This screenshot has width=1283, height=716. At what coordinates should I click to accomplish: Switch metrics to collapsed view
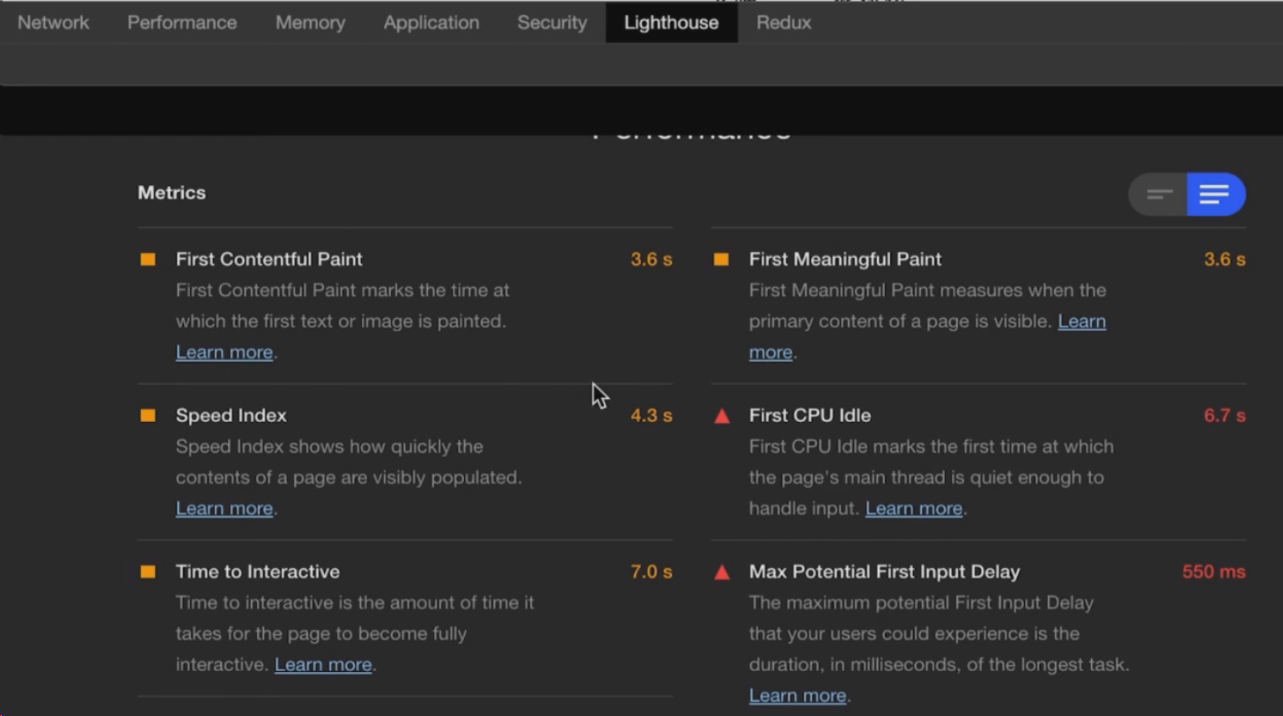tap(1159, 194)
